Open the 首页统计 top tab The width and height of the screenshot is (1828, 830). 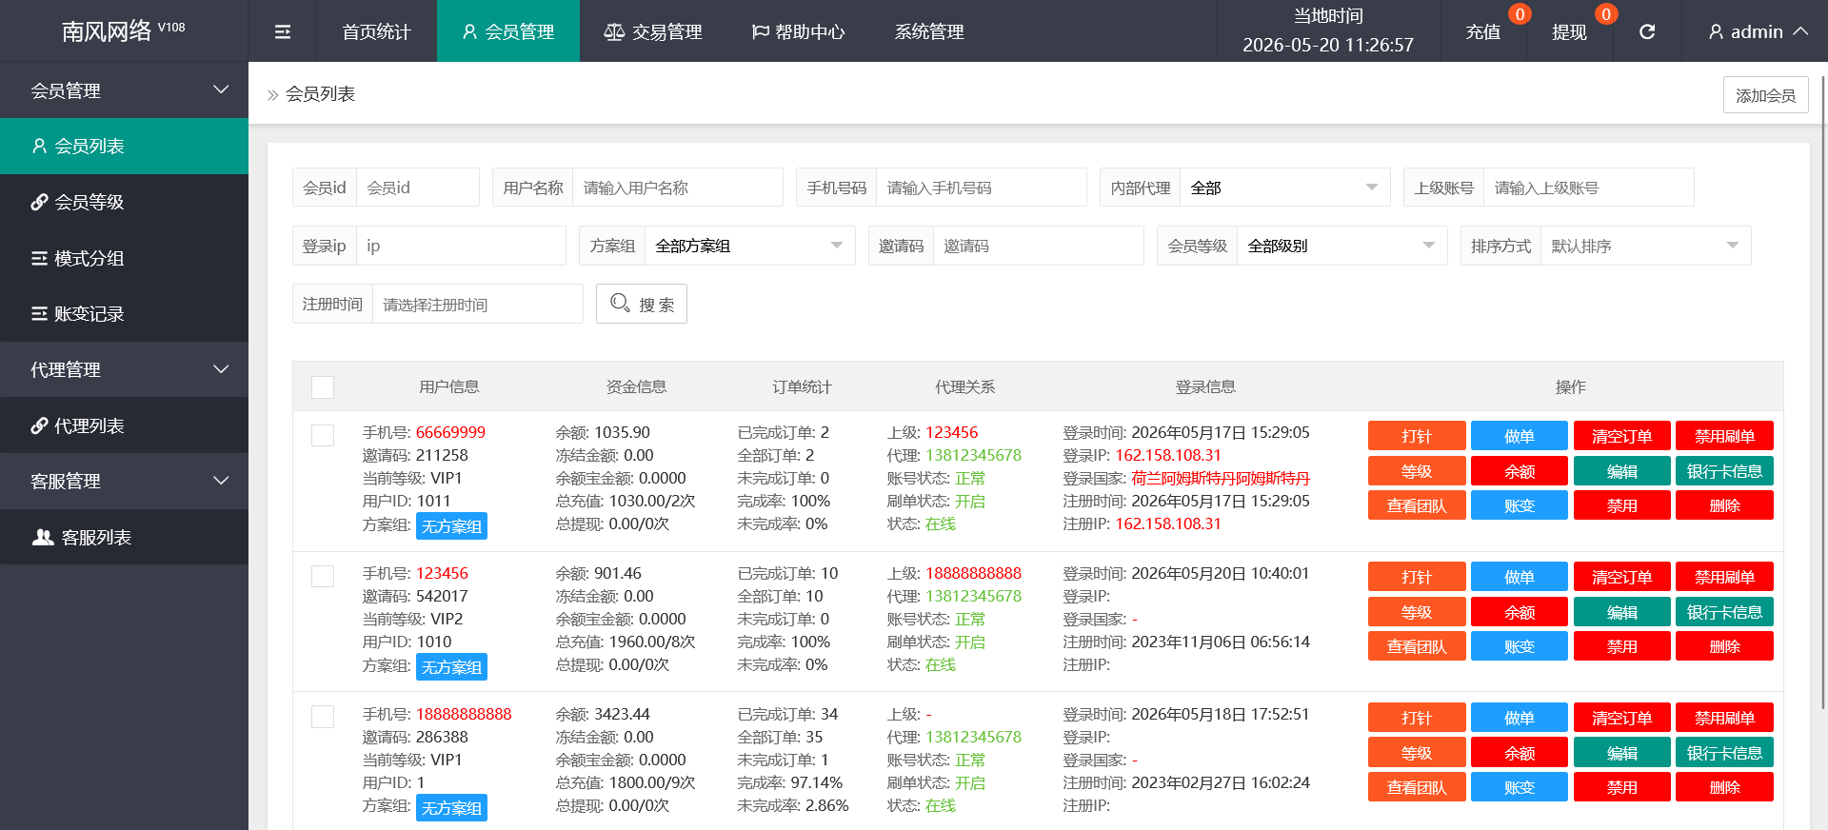click(377, 31)
